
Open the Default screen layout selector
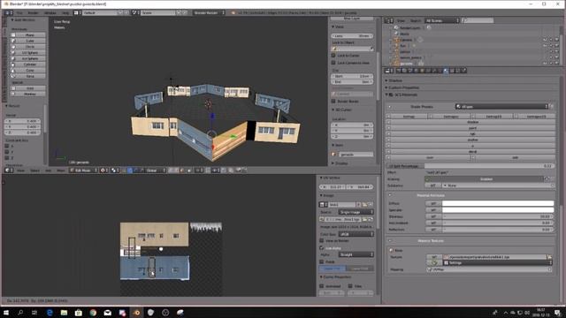(101, 12)
